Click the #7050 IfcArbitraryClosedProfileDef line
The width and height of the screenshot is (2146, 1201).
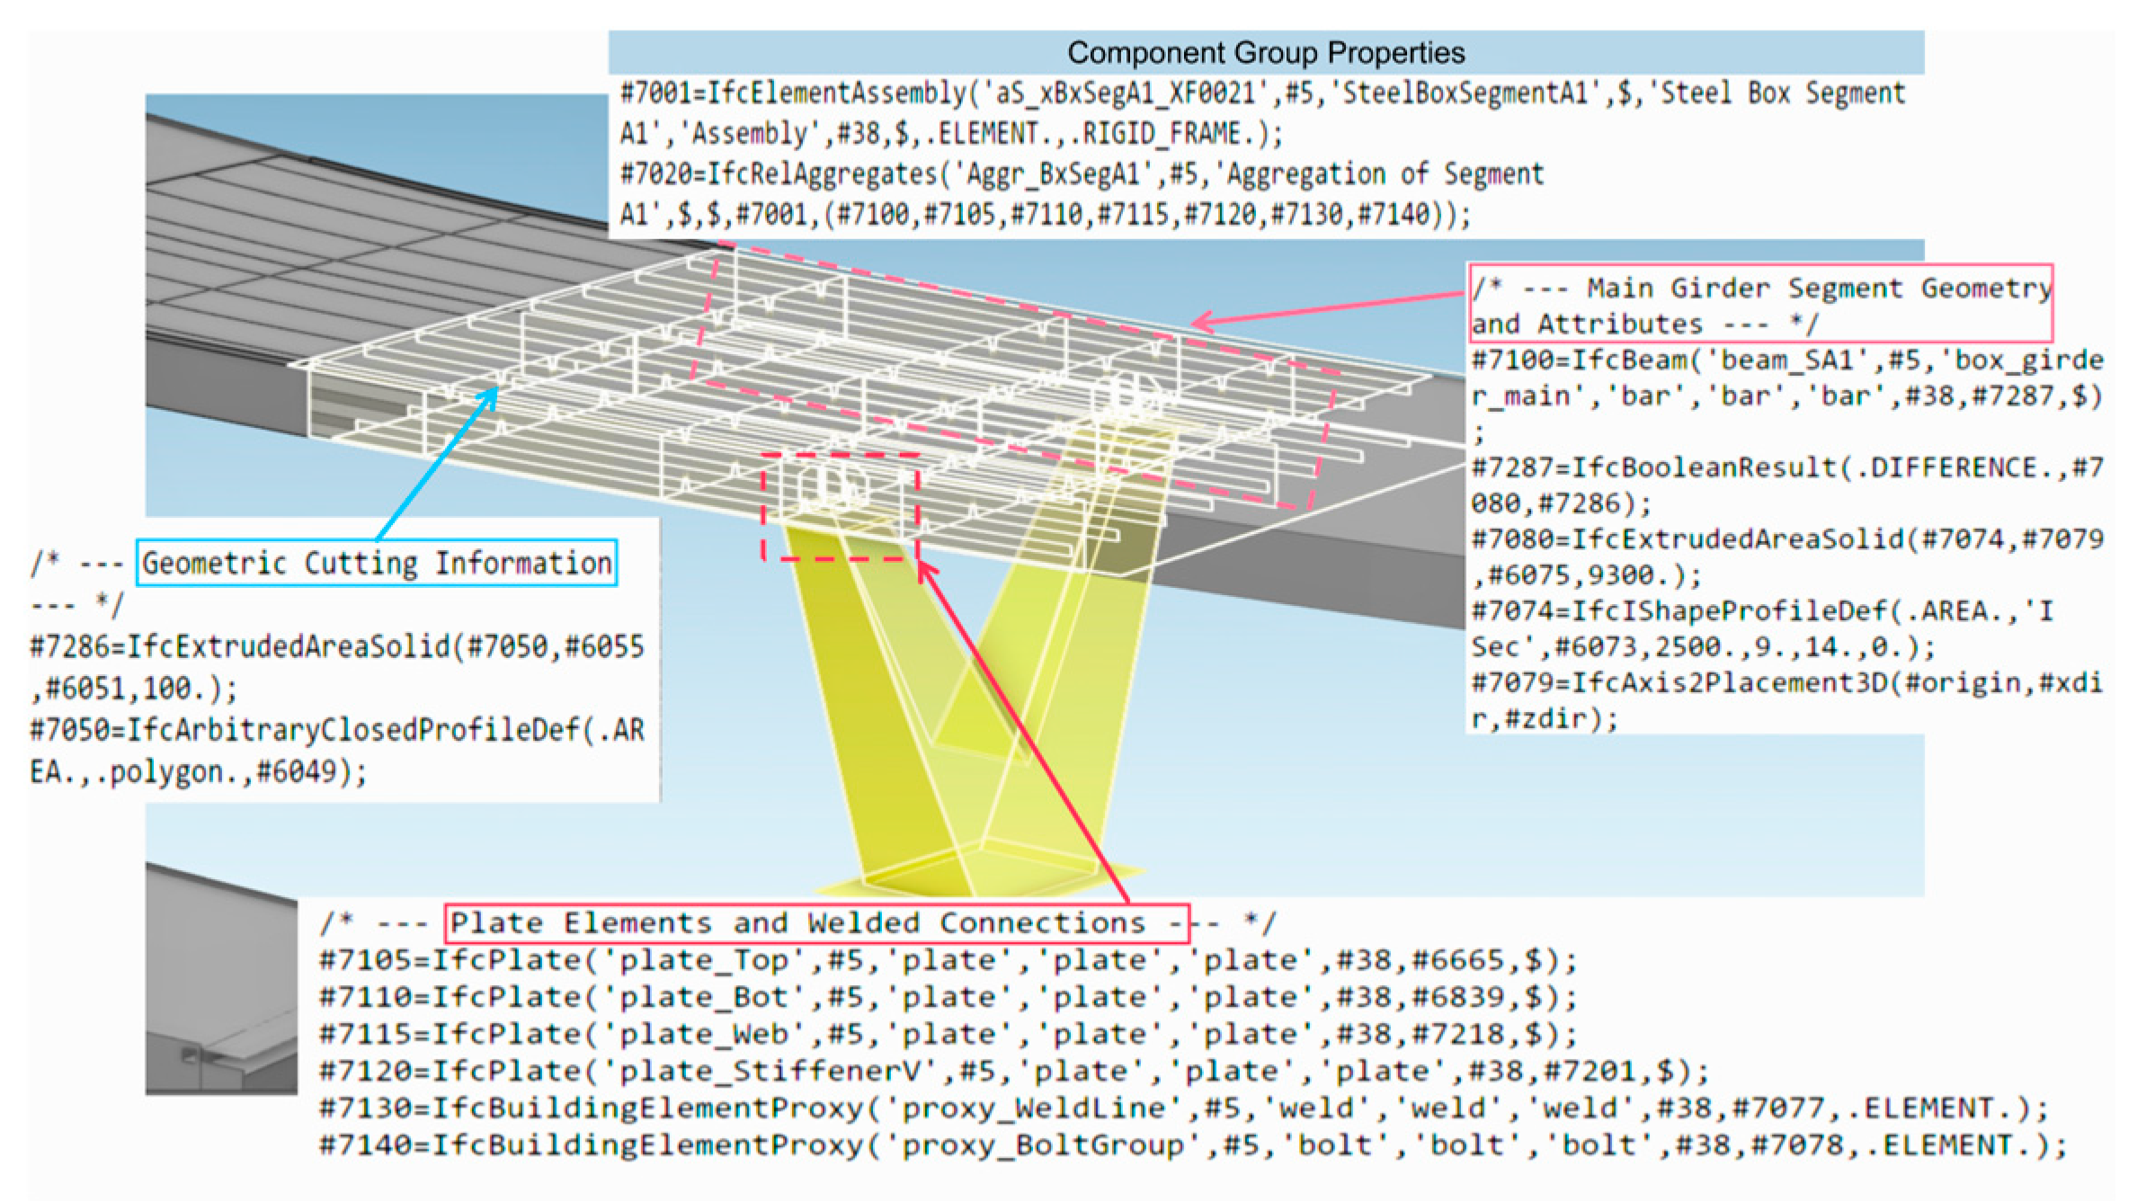coord(337,730)
